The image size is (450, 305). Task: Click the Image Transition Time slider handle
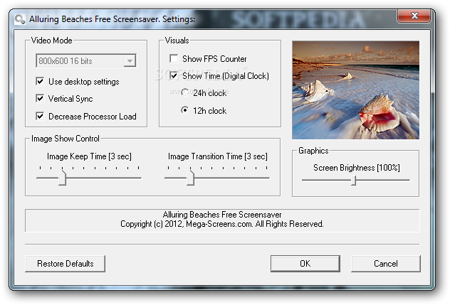click(190, 178)
